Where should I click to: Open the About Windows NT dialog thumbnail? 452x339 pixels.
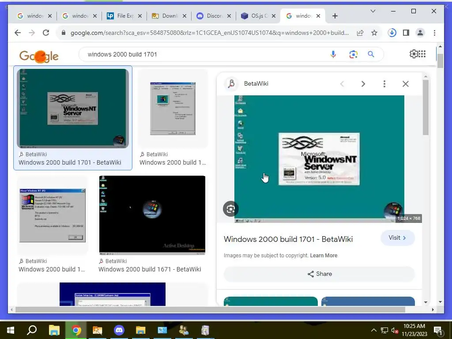coord(53,215)
